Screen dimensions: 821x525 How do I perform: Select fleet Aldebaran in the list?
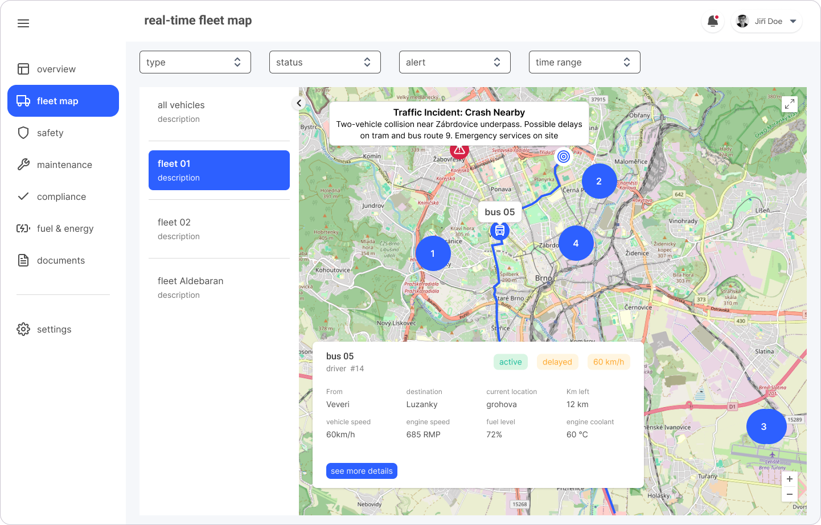tap(219, 288)
